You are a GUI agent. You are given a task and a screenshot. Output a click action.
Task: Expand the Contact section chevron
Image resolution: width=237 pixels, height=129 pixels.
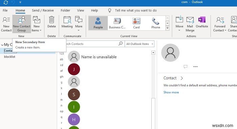pyautogui.click(x=182, y=78)
